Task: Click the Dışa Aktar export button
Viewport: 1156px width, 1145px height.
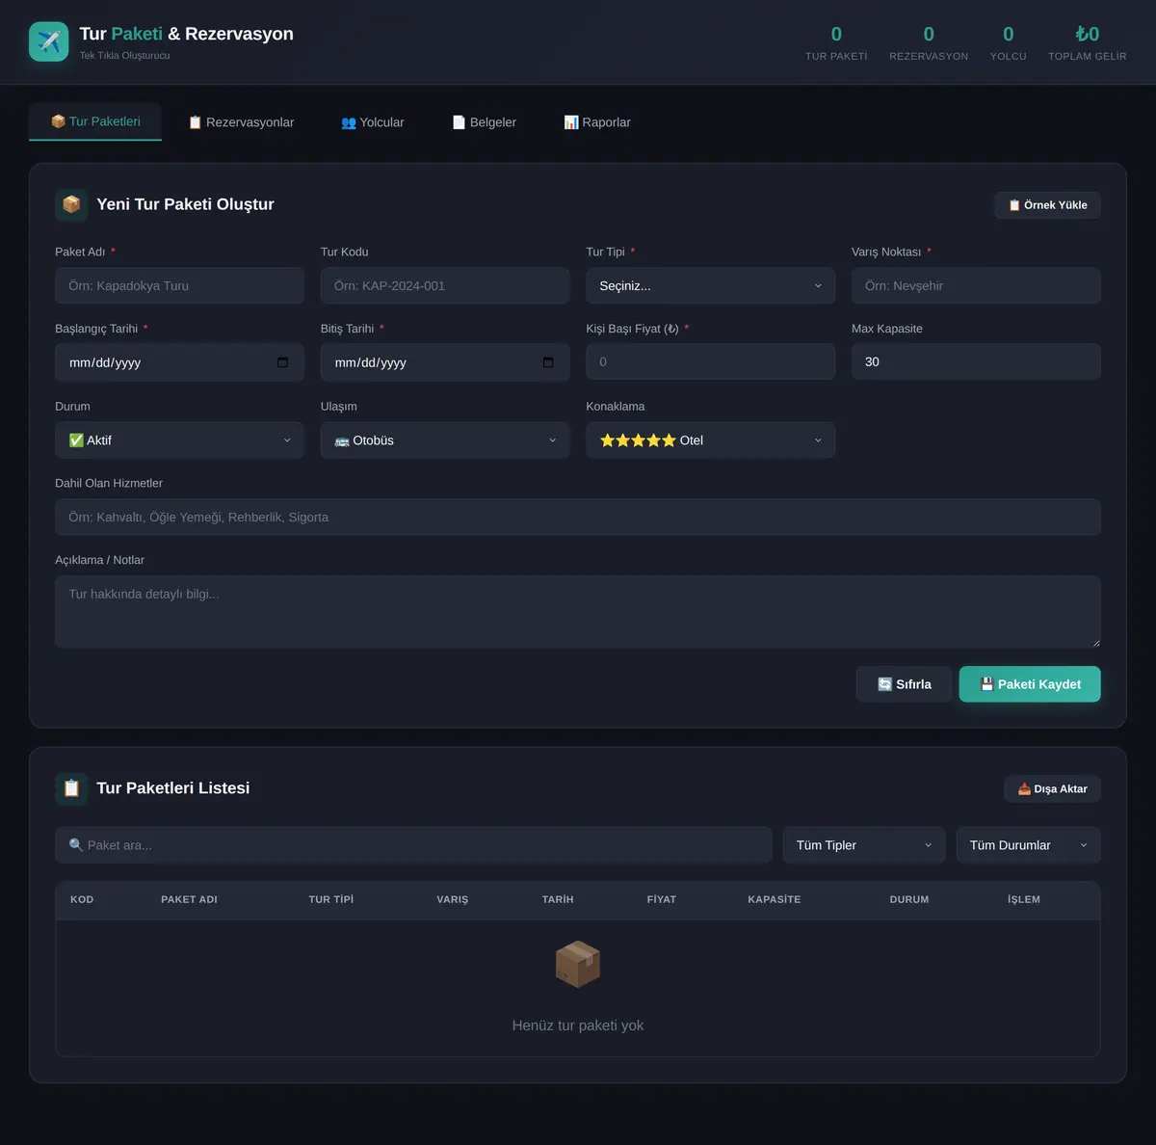Action: pyautogui.click(x=1052, y=789)
